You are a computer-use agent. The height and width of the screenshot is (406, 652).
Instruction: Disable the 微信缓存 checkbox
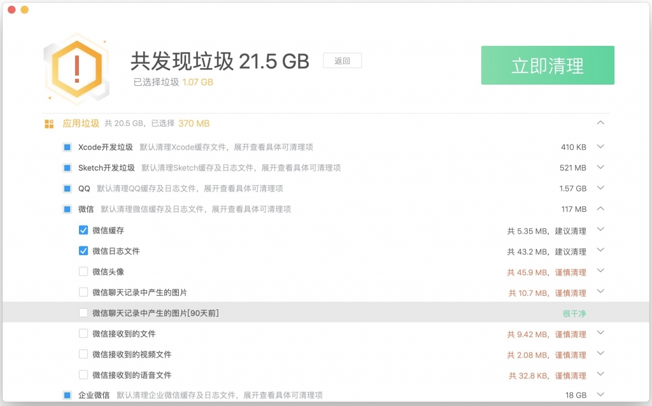83,230
